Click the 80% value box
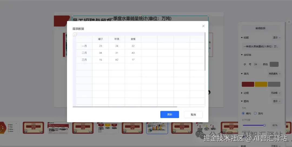Viewport: 292px width, 147px height. [275, 125]
